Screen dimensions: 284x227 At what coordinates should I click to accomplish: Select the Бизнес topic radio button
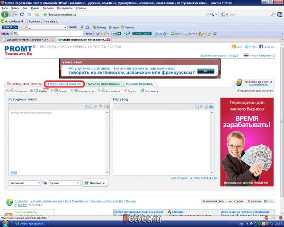[52, 91]
